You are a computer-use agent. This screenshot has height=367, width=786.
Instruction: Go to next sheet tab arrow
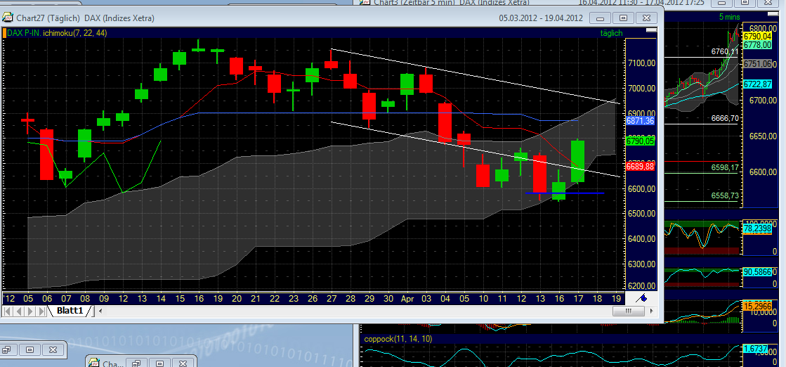(x=30, y=311)
